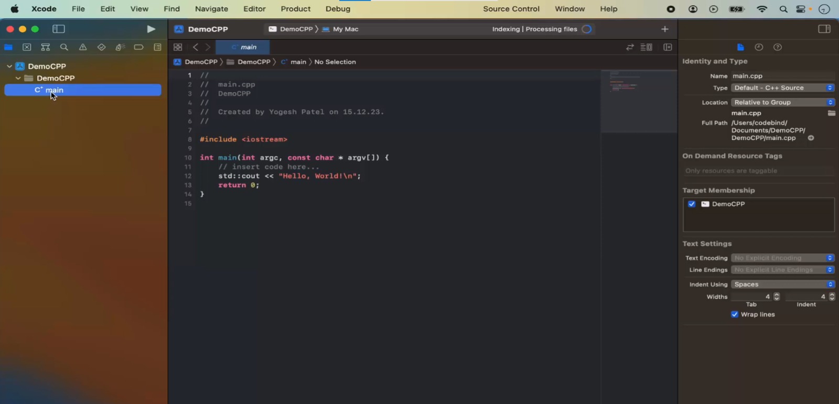Click line 12 std::cout code line
Image resolution: width=839 pixels, height=404 pixels.
click(x=289, y=176)
